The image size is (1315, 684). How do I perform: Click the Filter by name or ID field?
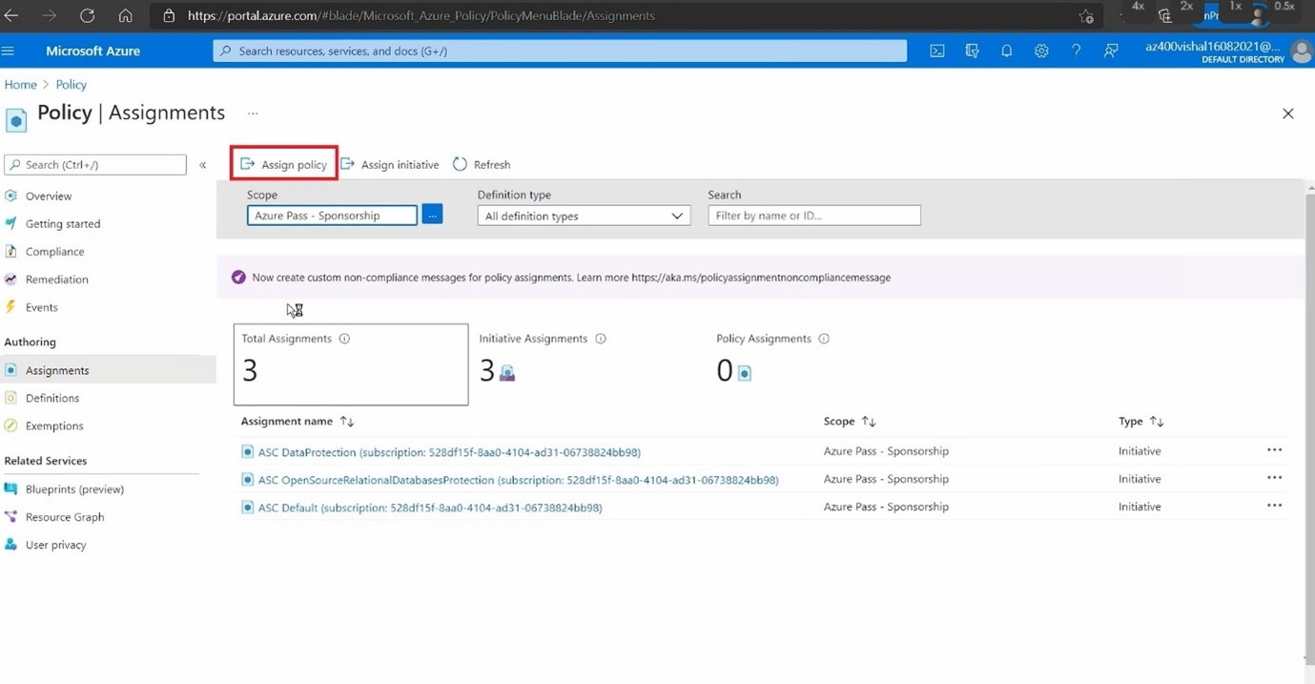(x=813, y=216)
